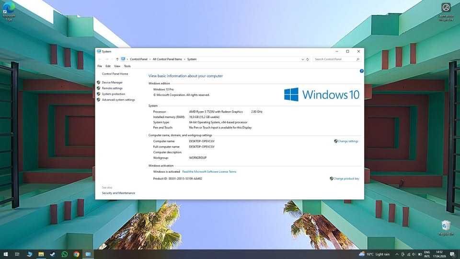Open network settings tray icon

[408, 254]
